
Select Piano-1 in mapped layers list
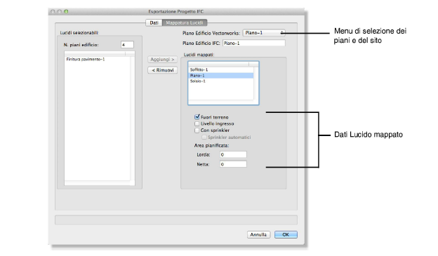coord(221,76)
